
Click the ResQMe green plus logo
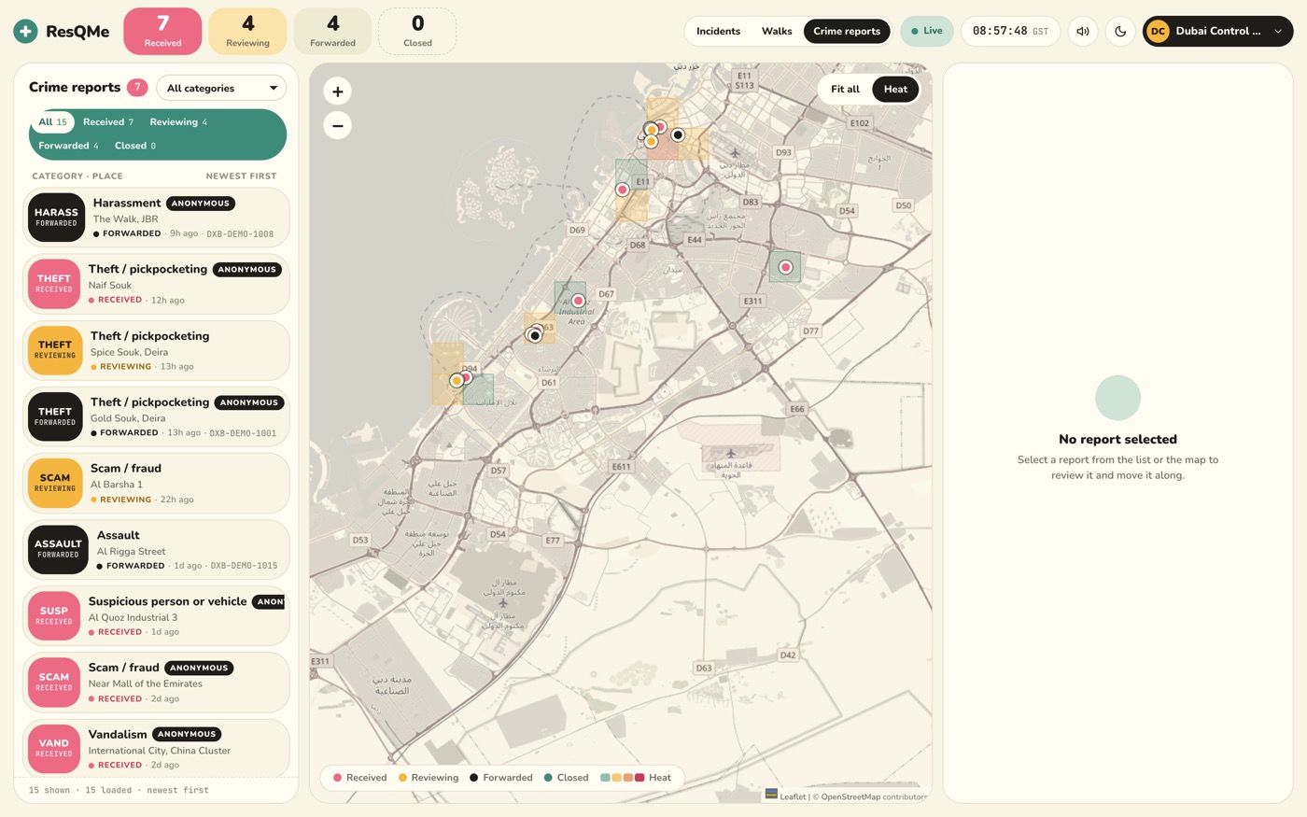[25, 31]
